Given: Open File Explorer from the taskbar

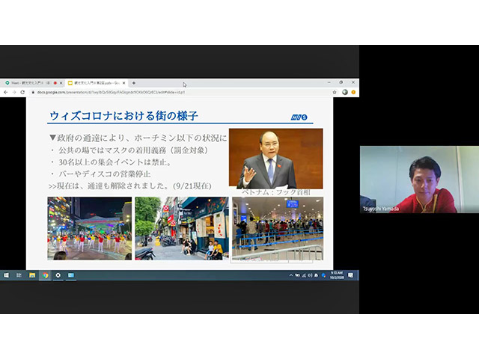Looking at the screenshot, I should point(32,275).
